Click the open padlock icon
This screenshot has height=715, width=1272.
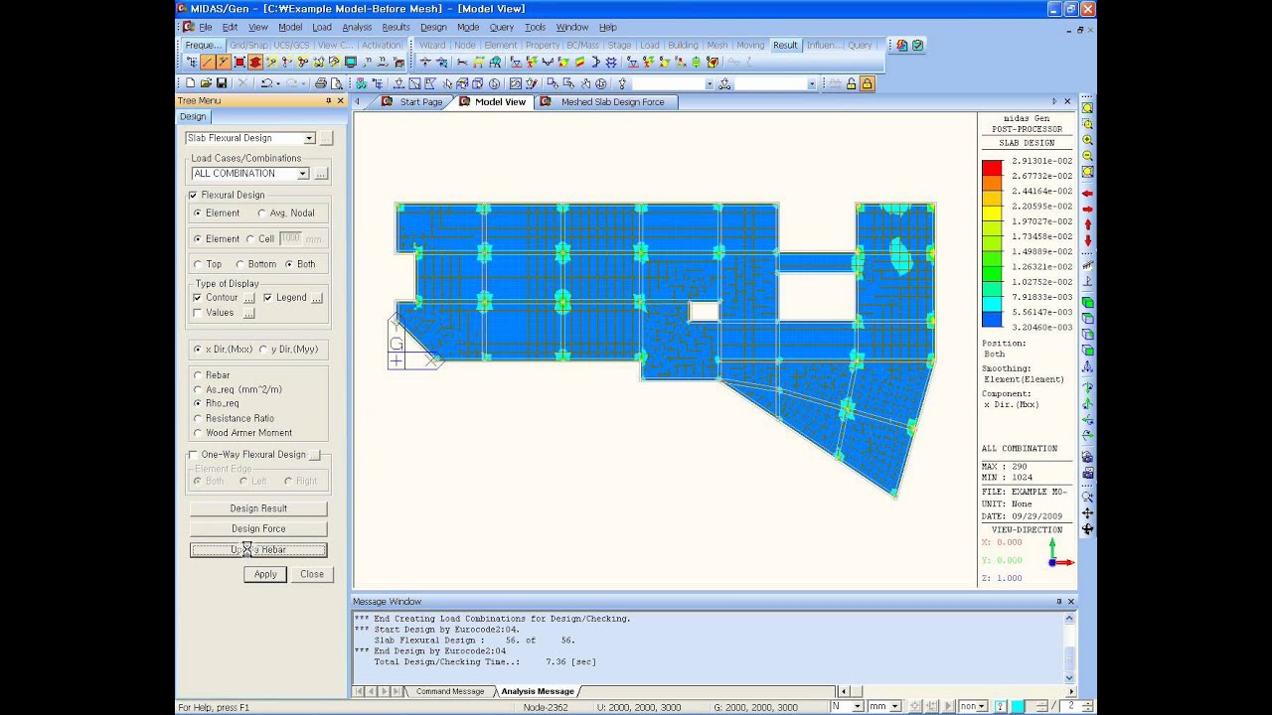pyautogui.click(x=851, y=83)
